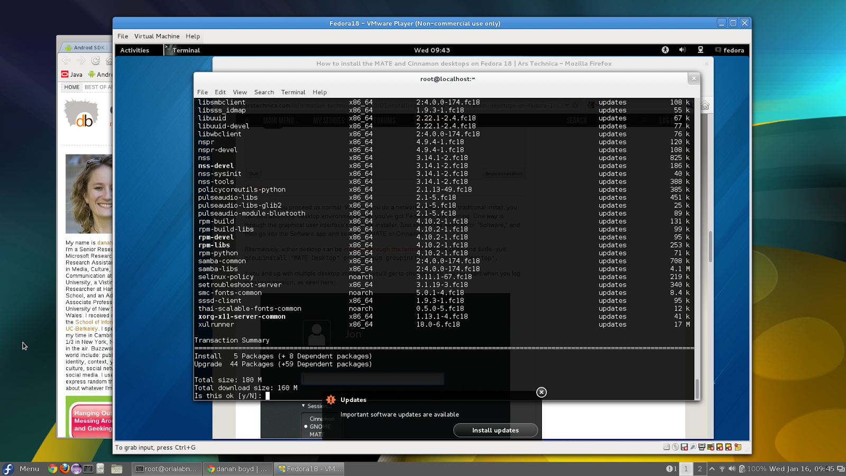Open the Search menu in the terminal window
This screenshot has width=846, height=476.
coord(264,92)
